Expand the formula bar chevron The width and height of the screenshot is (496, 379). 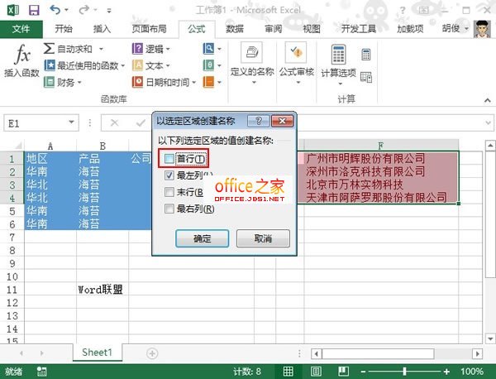pyautogui.click(x=488, y=122)
